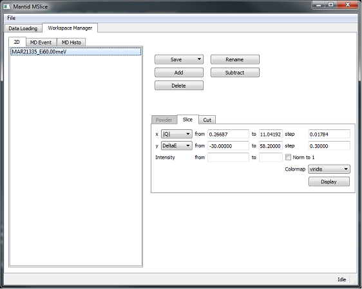Open the x axis |Q| dropdown
Screen dimensions: 362x289
coord(176,134)
